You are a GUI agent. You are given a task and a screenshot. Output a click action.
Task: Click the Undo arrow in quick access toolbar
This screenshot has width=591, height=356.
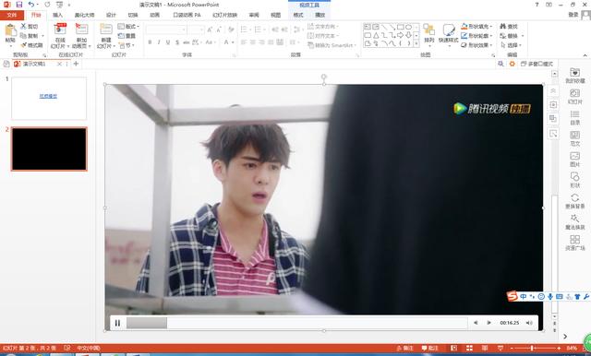click(x=30, y=5)
